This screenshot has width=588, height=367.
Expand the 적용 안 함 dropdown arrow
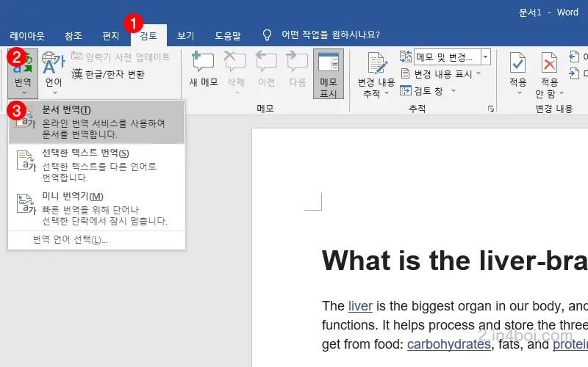pos(562,92)
